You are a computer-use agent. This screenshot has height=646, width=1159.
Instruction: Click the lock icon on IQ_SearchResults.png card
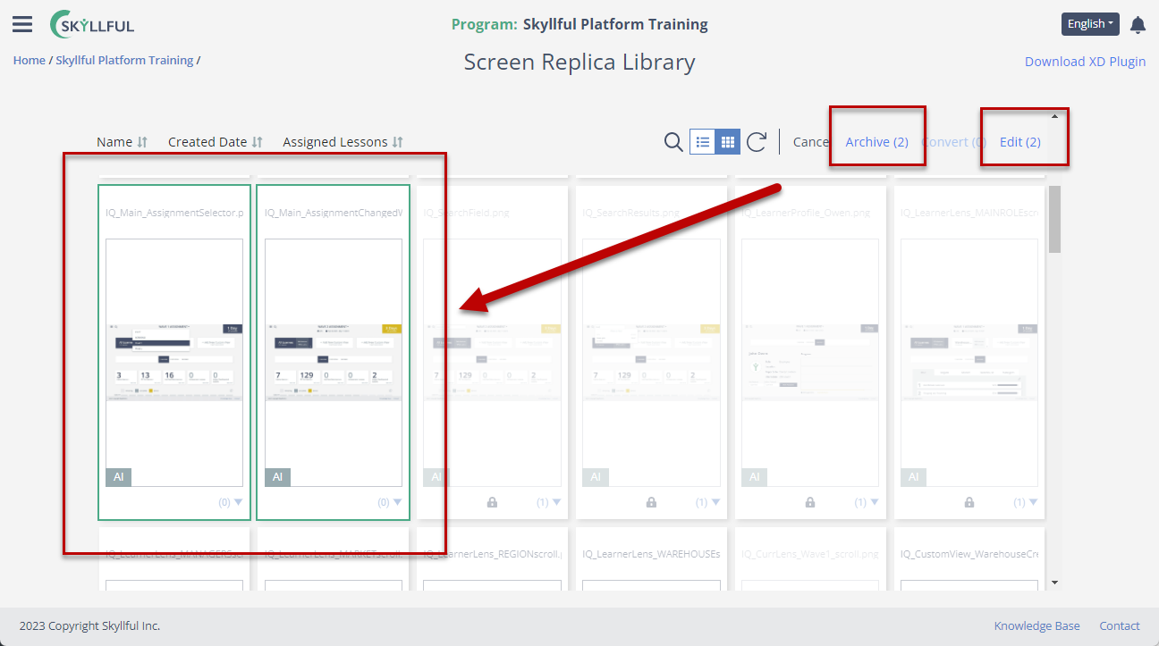651,503
